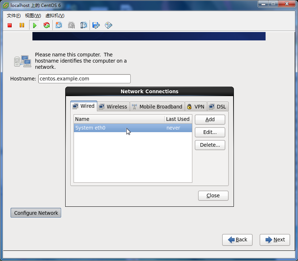Pause the virtual machine with yellow icon
Screen dimensions: 298x261
click(22, 25)
